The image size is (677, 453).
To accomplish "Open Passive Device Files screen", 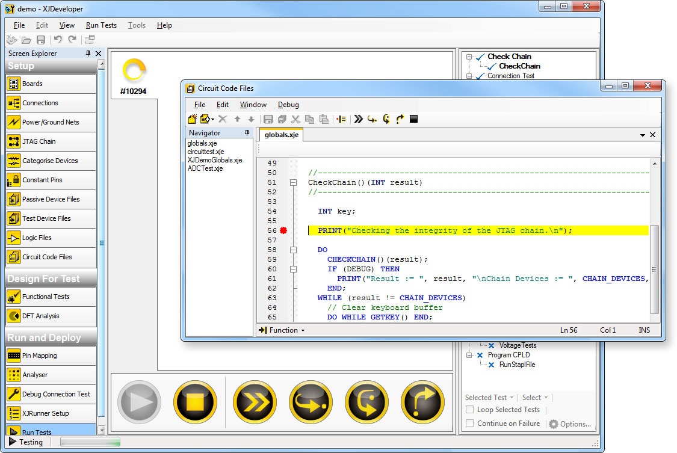I will (x=51, y=199).
